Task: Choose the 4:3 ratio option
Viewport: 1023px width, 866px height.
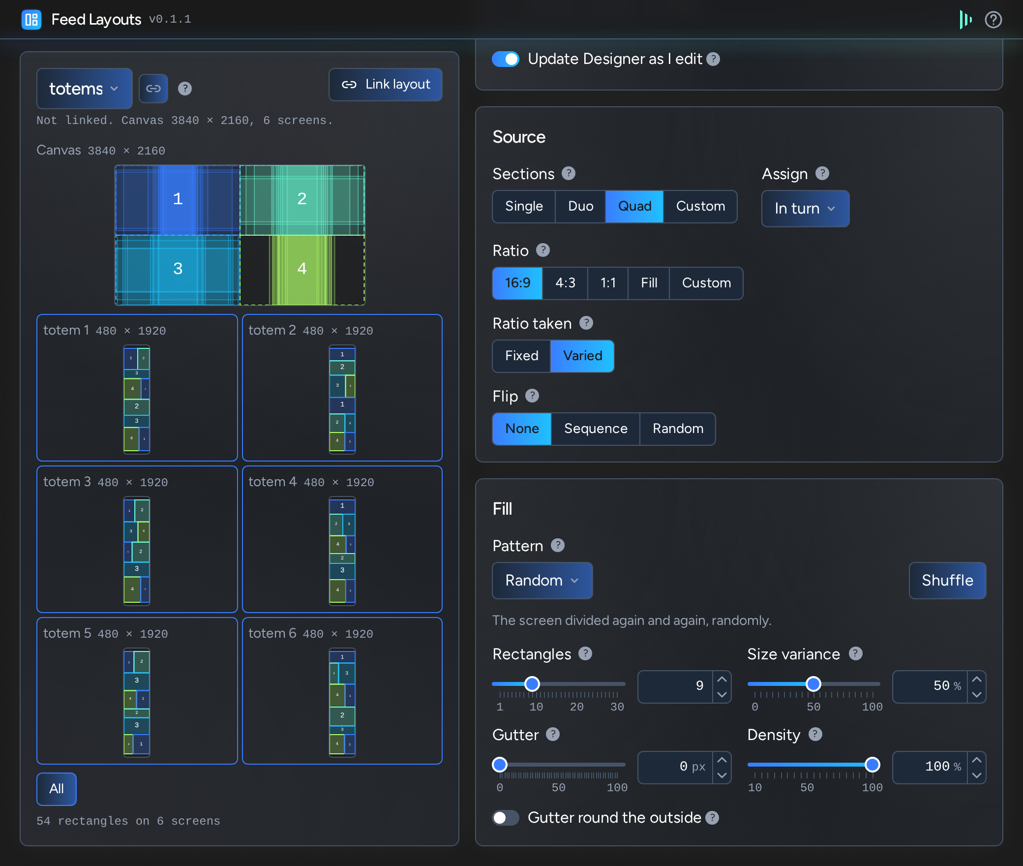Action: tap(565, 283)
